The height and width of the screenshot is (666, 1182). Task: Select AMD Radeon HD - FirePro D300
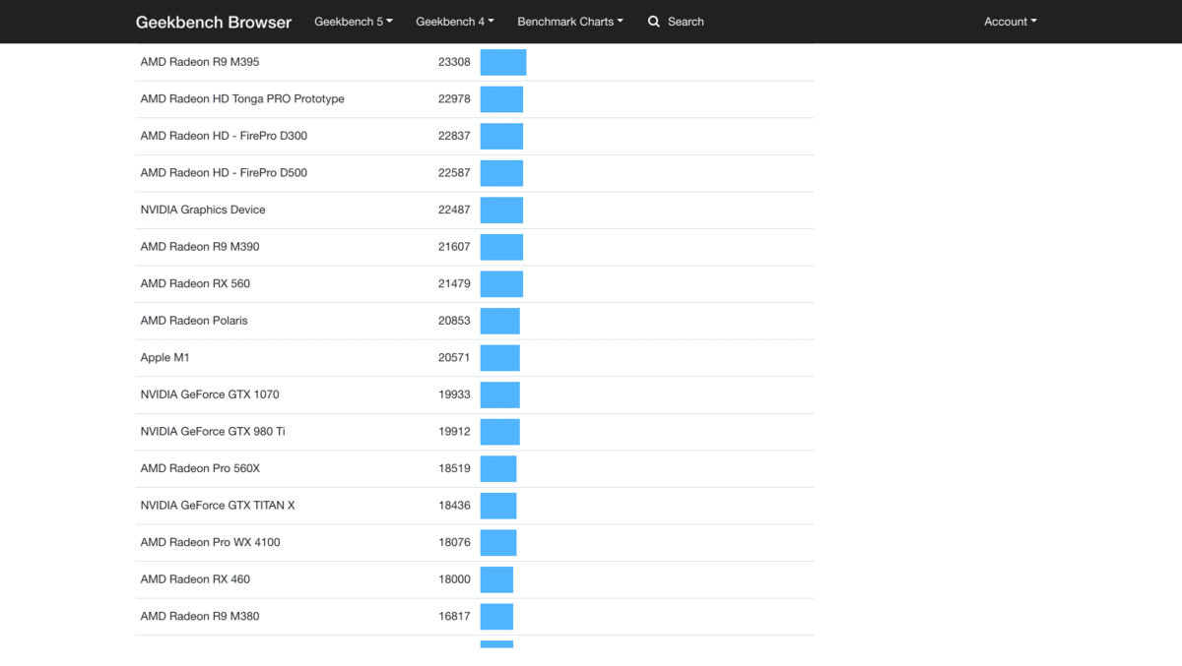click(x=224, y=136)
